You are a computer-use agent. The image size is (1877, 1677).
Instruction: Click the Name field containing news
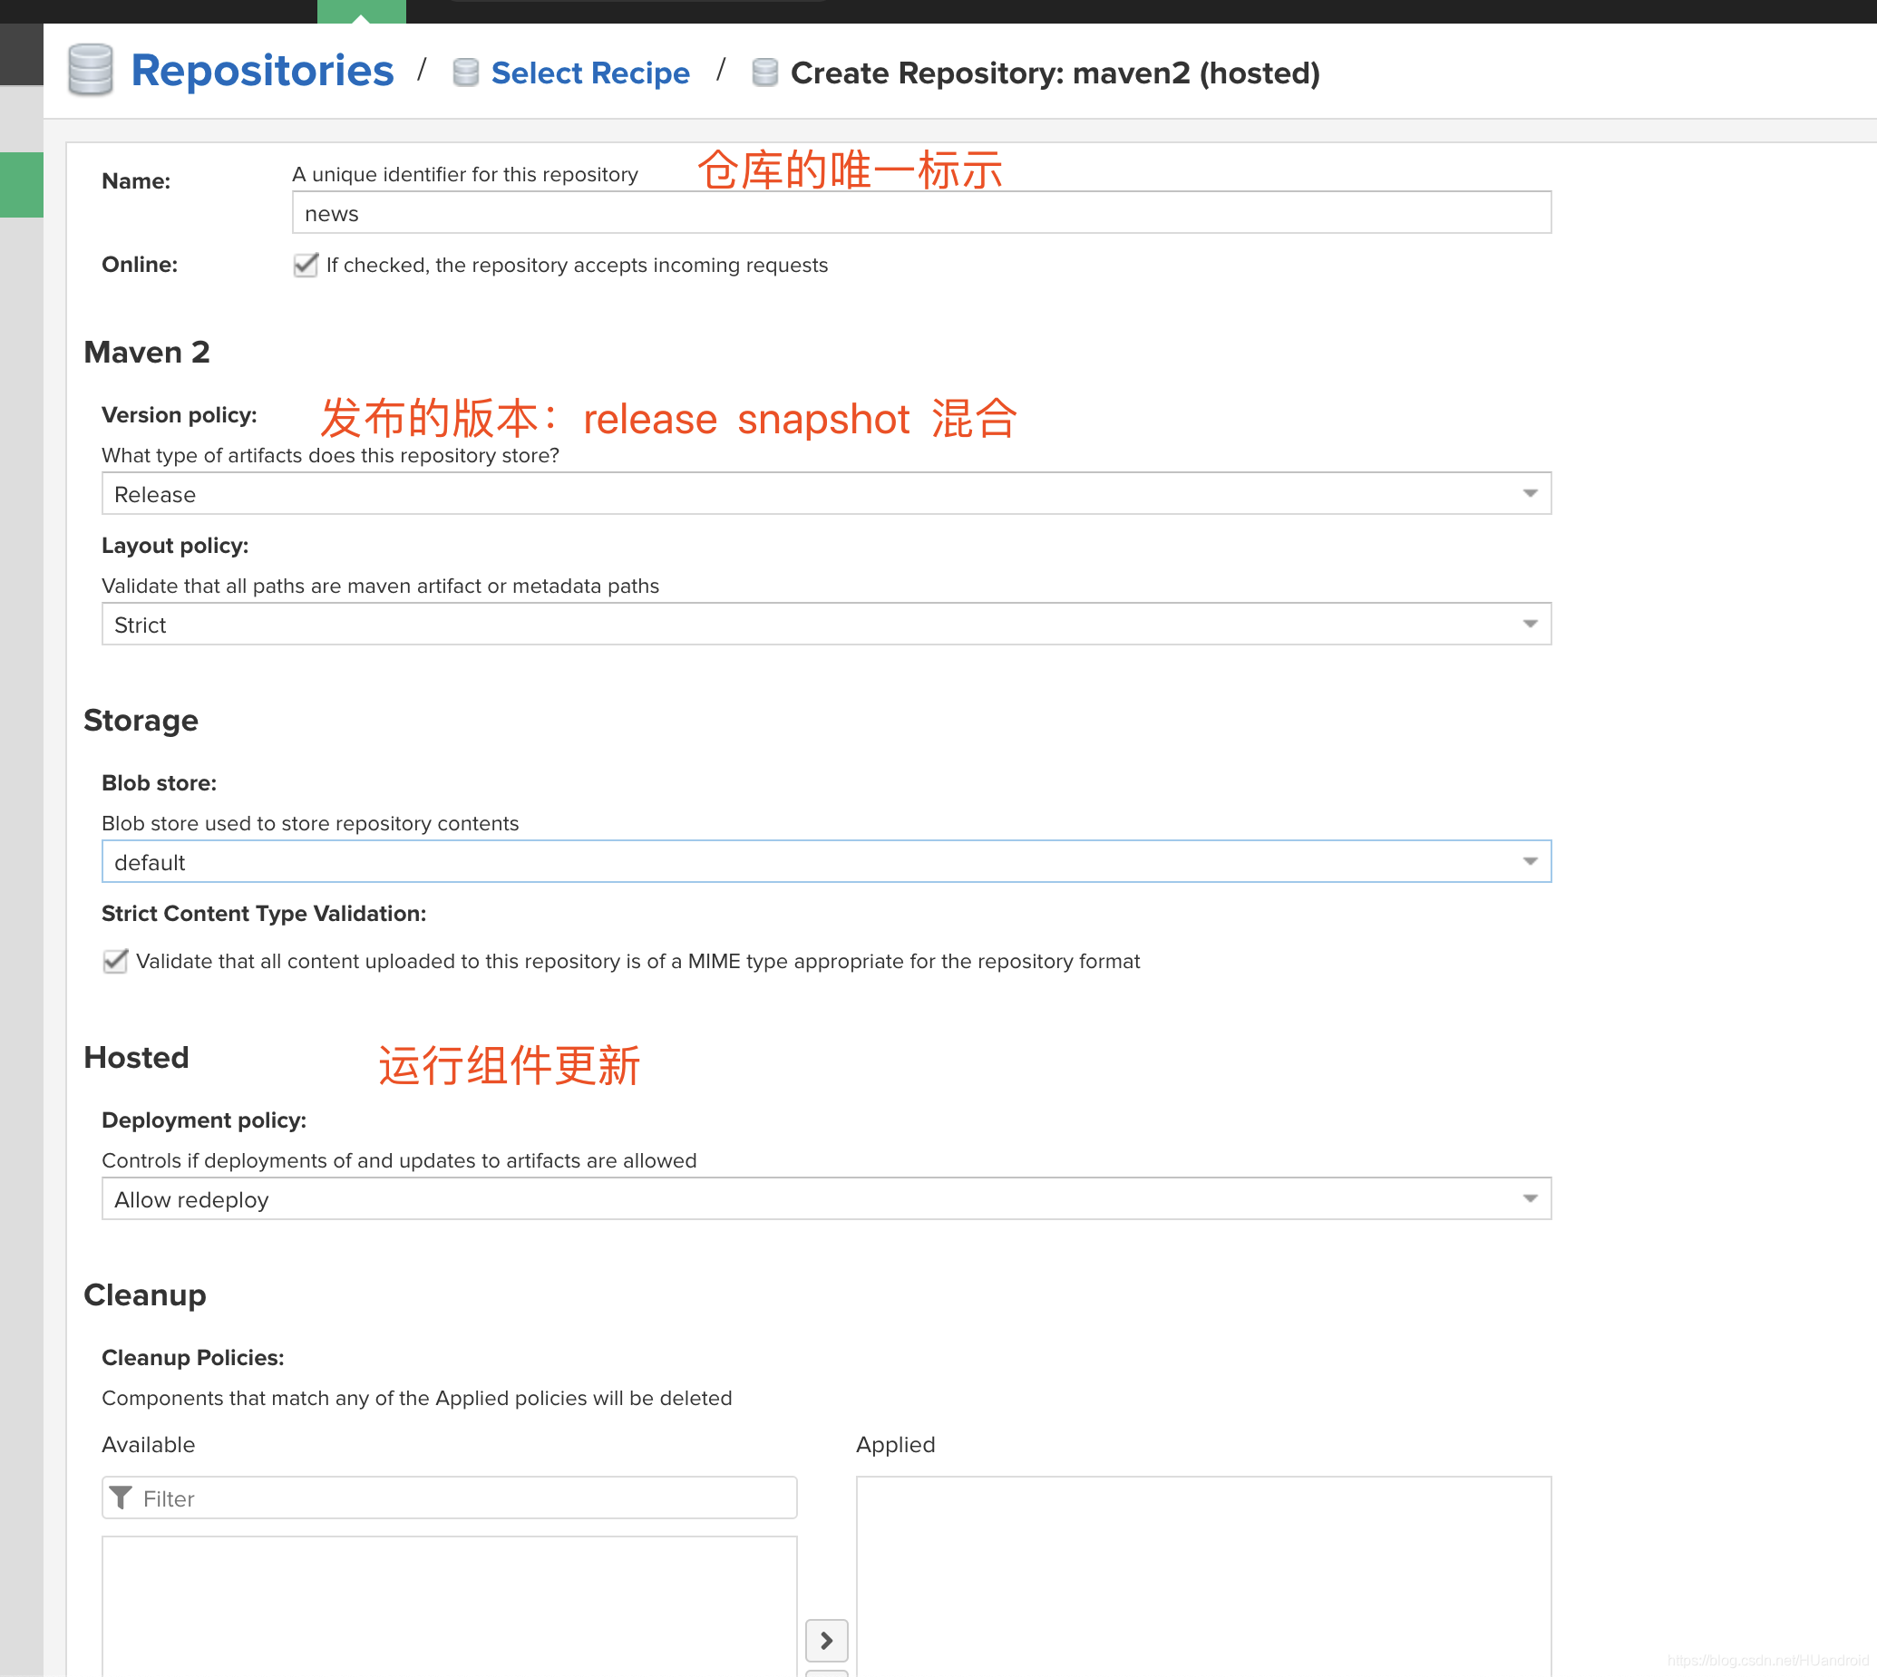(x=921, y=213)
